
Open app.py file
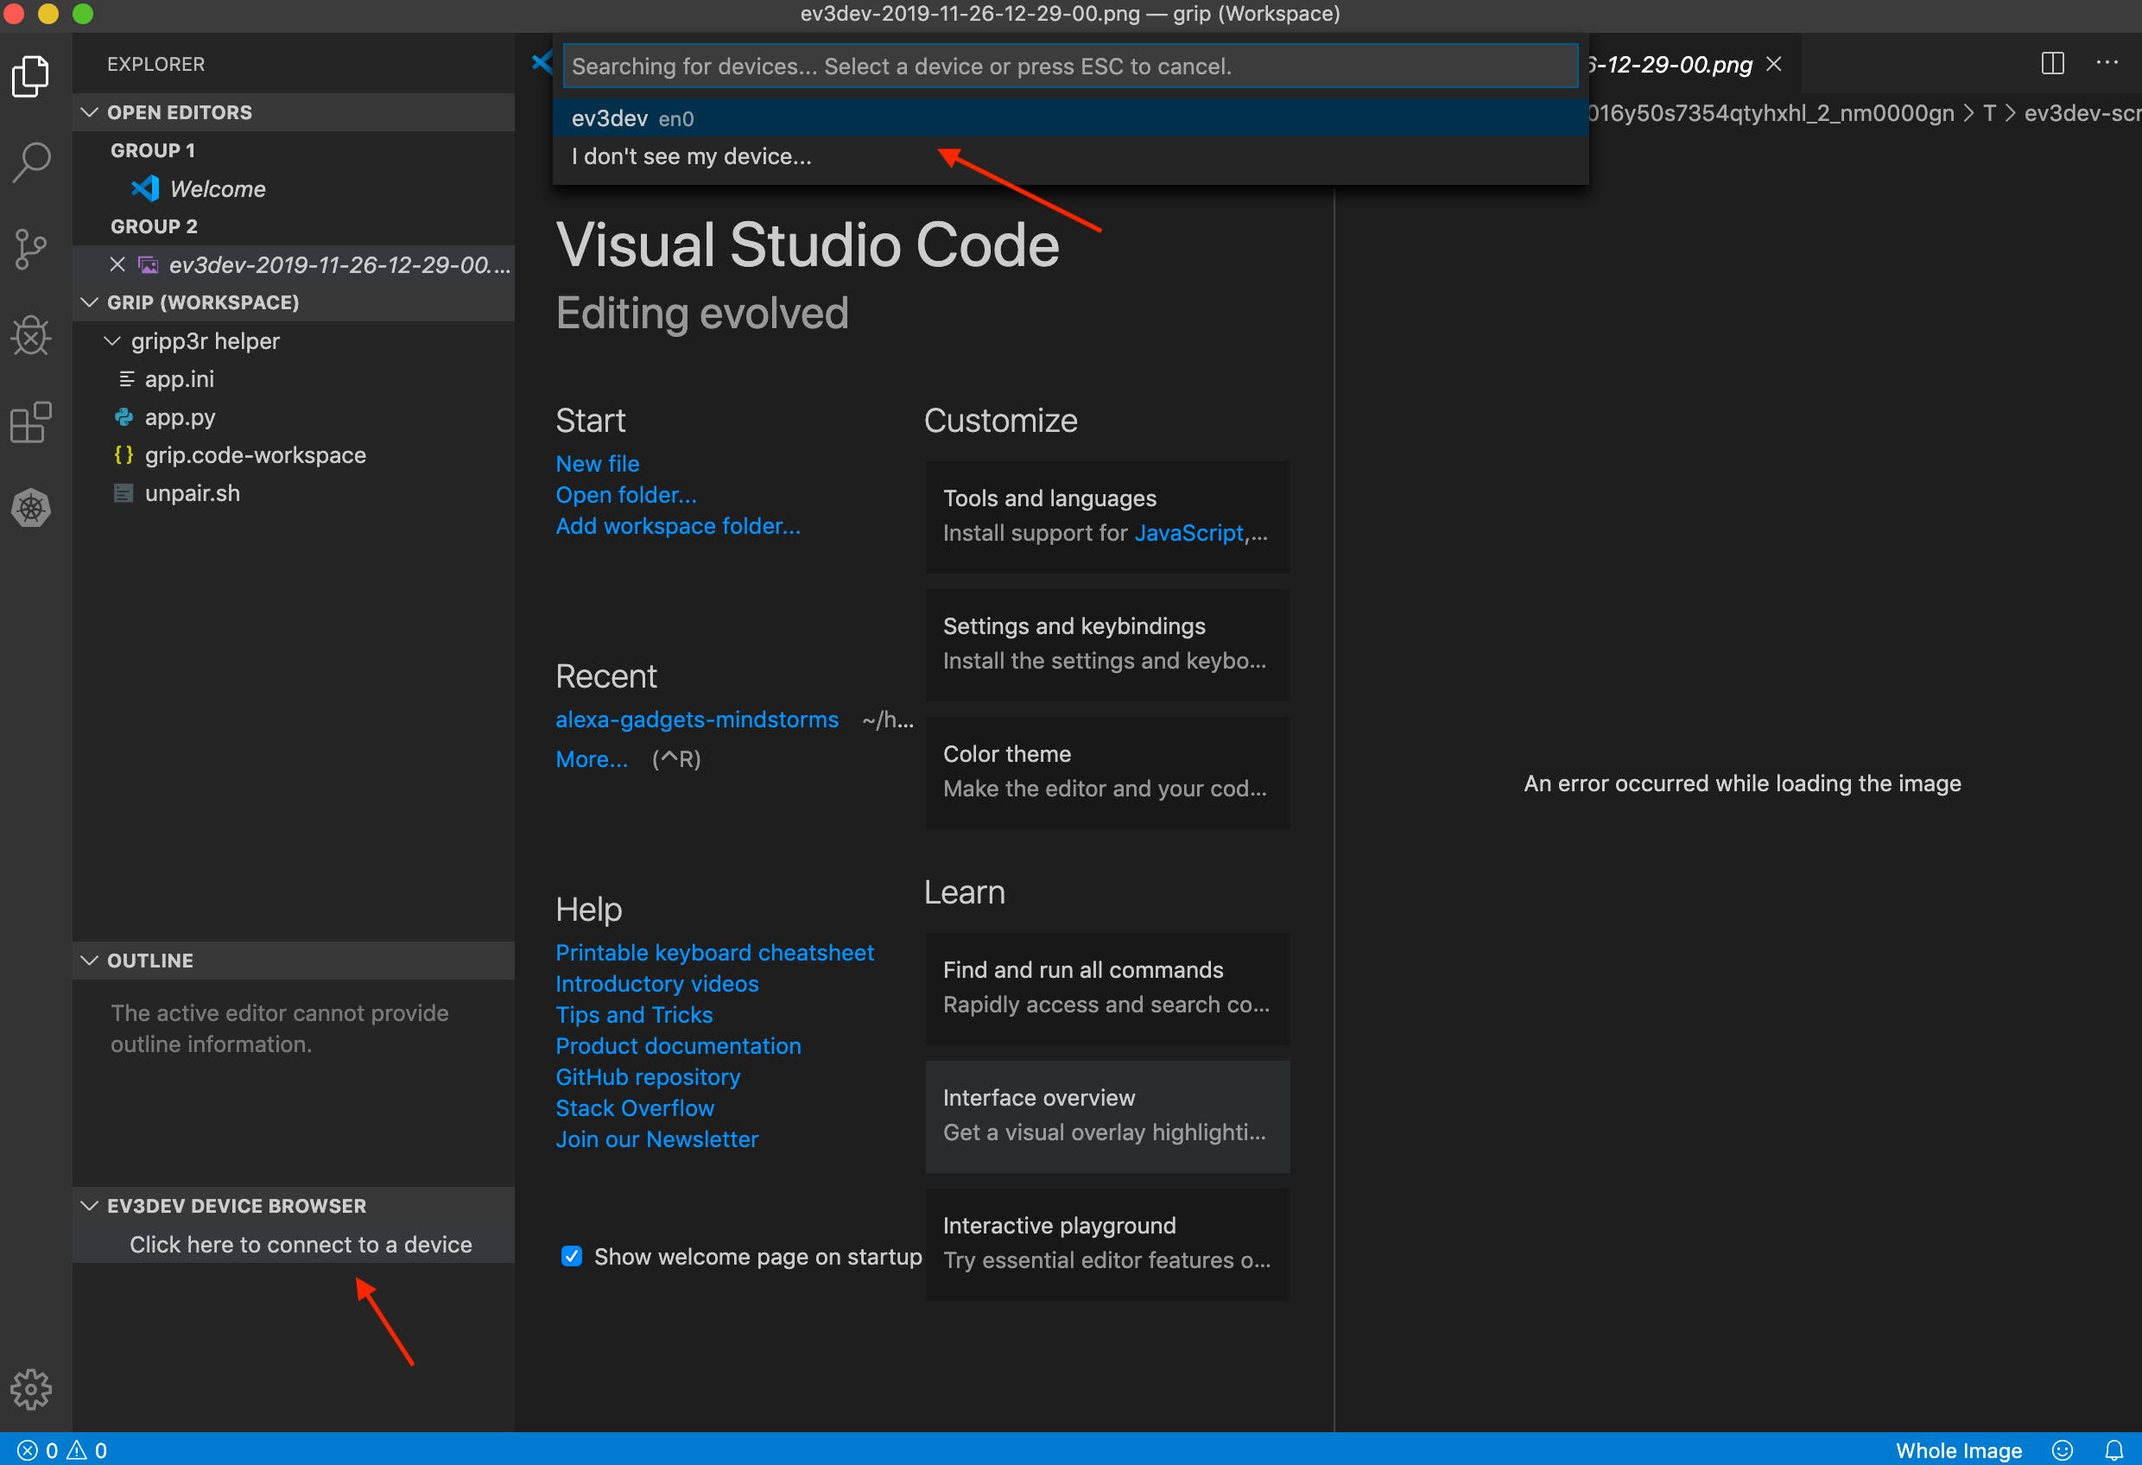(x=181, y=418)
